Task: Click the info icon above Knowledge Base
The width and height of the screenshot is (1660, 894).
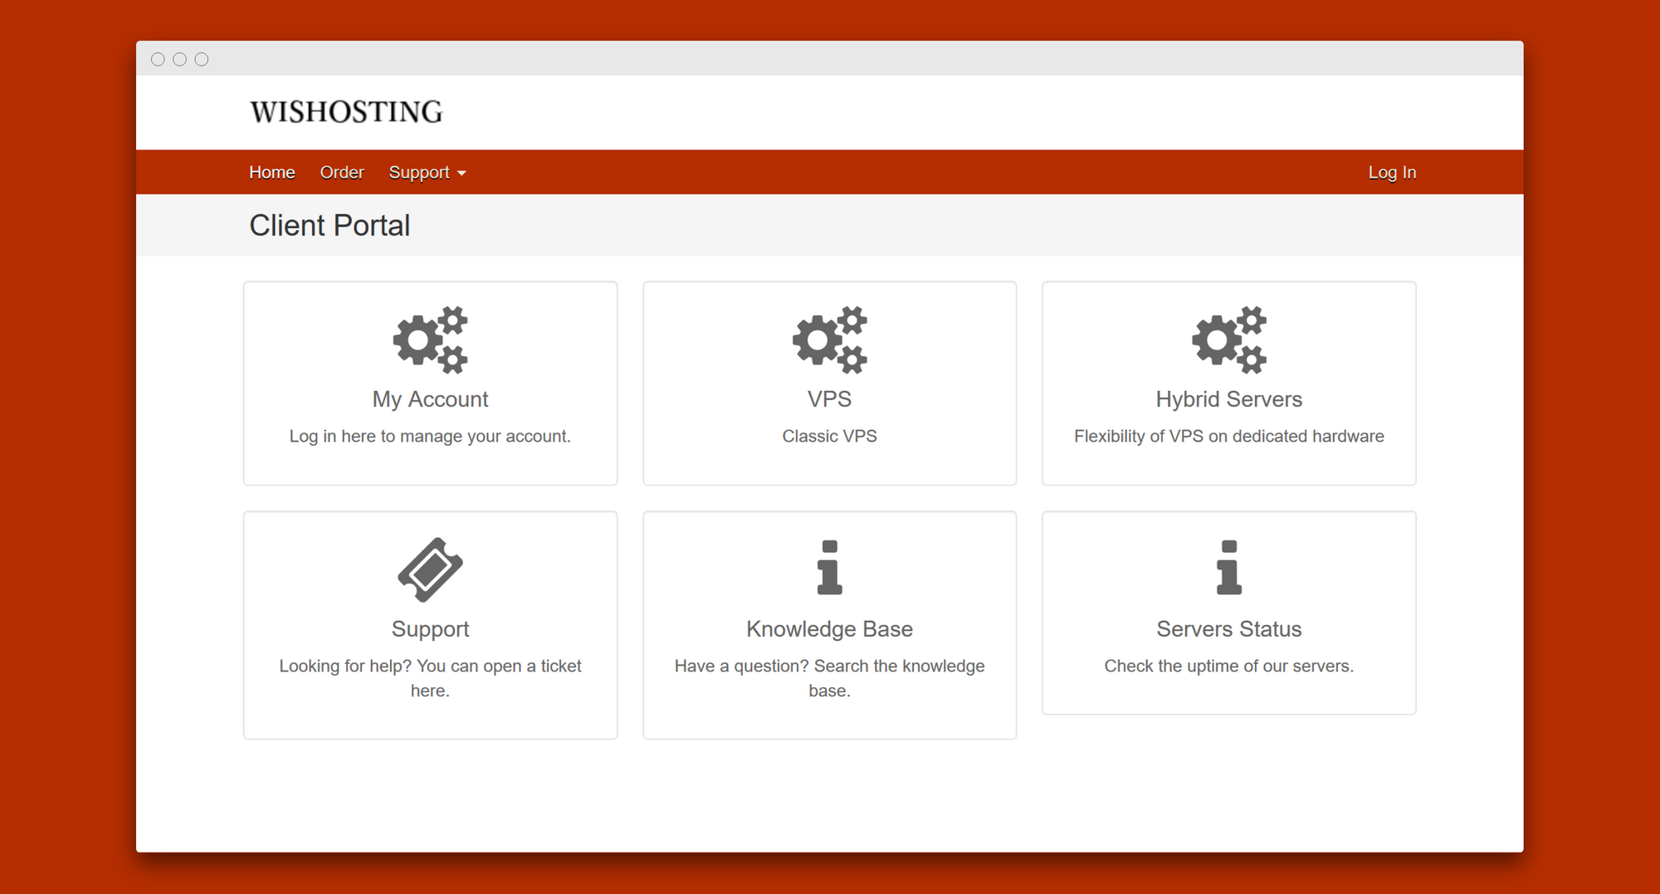Action: point(829,568)
